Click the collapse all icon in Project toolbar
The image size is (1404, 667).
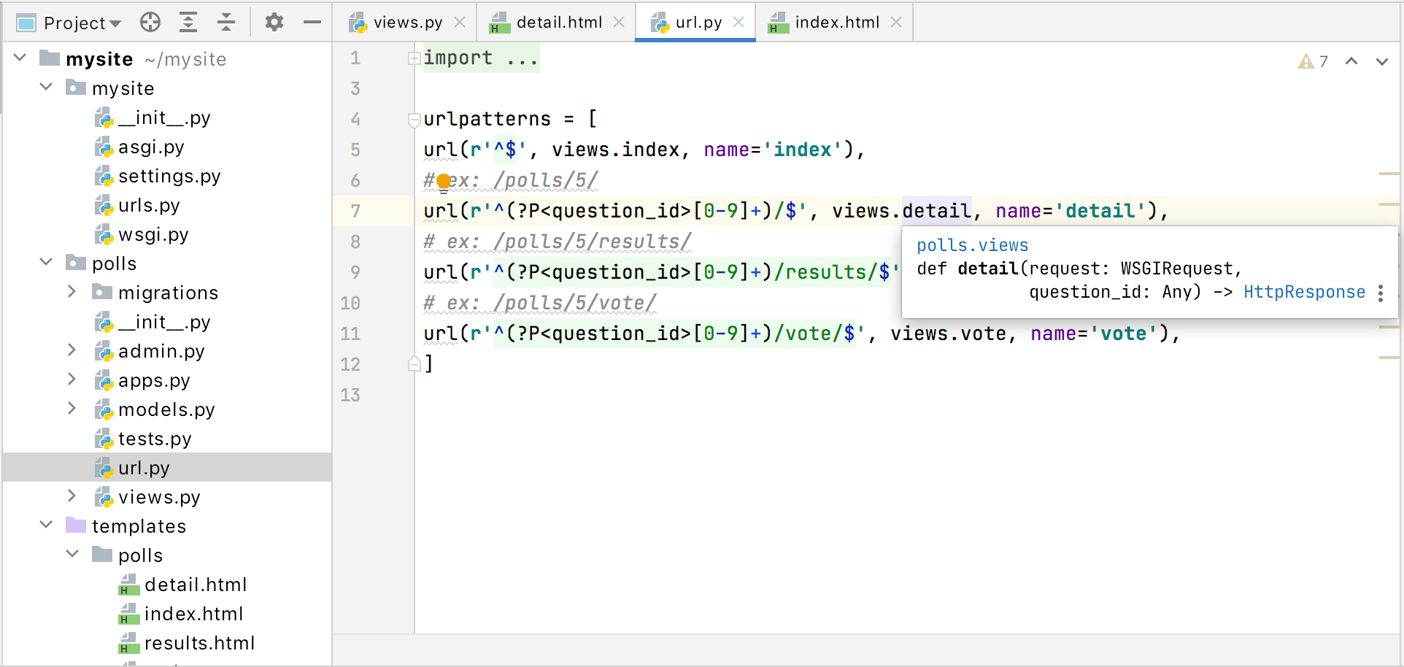pos(226,23)
